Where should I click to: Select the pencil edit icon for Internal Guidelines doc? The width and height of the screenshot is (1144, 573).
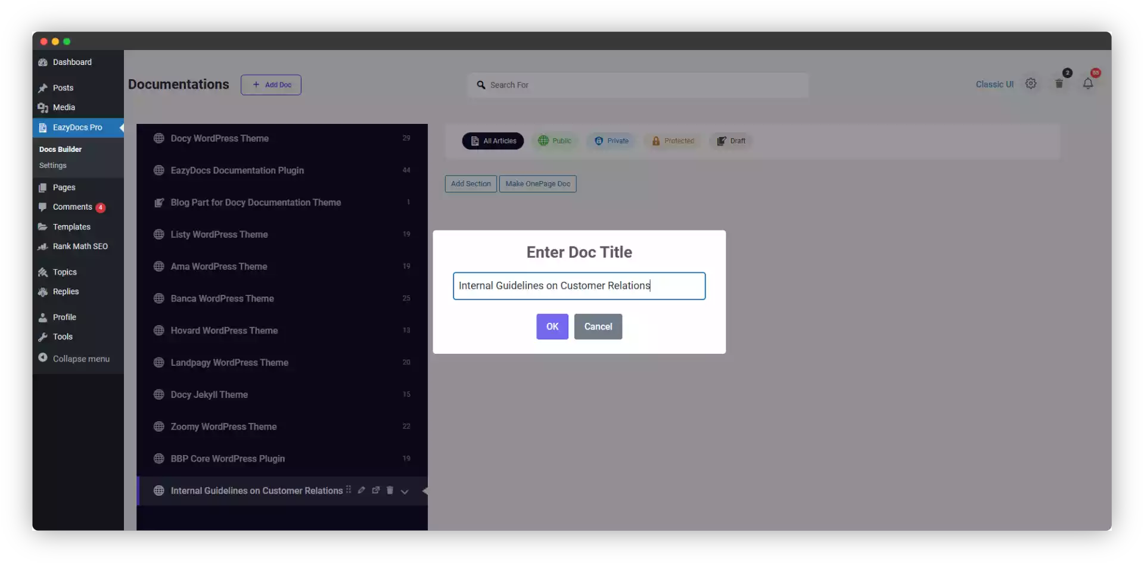click(x=362, y=490)
